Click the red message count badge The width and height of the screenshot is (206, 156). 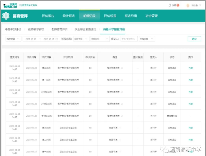coord(178,5)
